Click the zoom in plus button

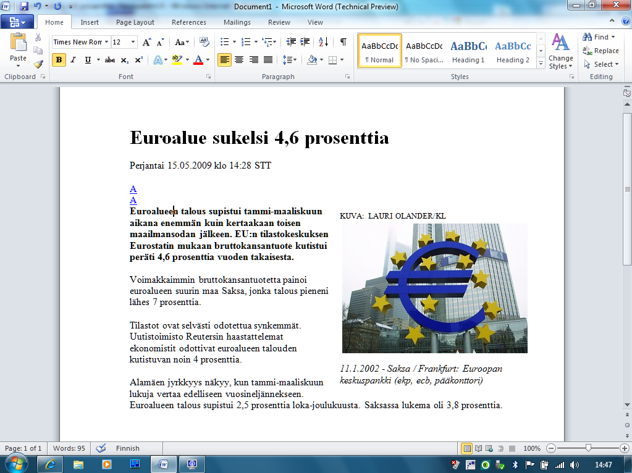coord(625,448)
